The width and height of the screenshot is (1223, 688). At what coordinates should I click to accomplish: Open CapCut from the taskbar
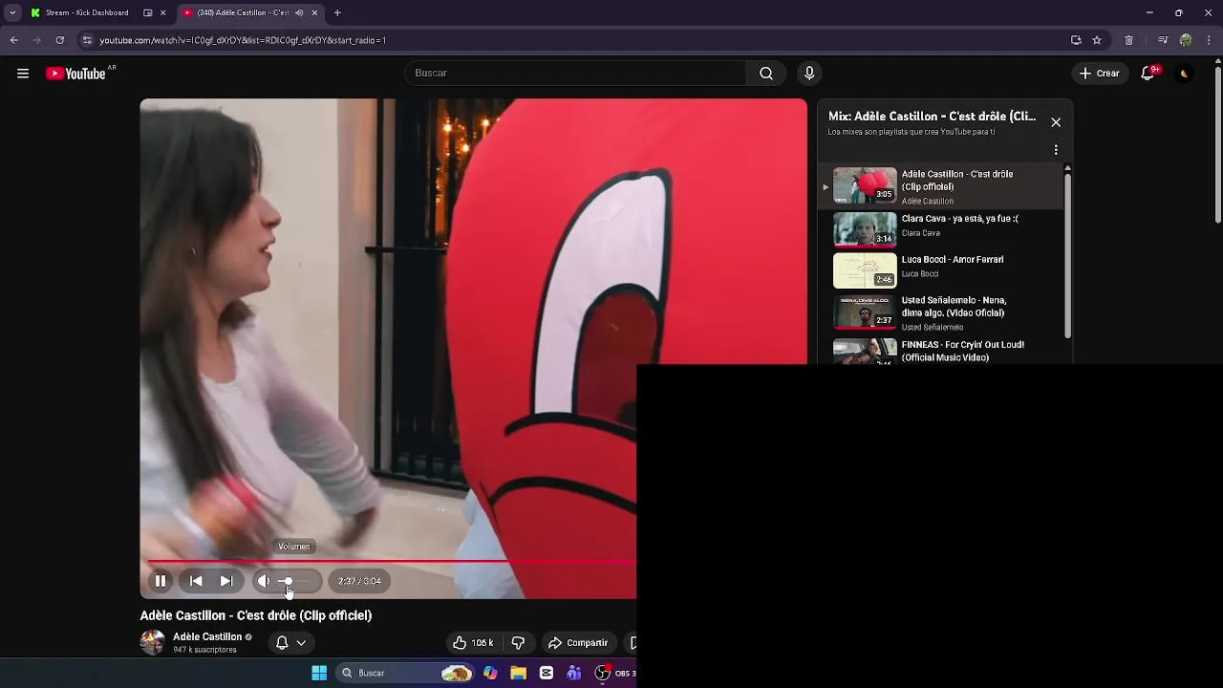click(x=547, y=673)
